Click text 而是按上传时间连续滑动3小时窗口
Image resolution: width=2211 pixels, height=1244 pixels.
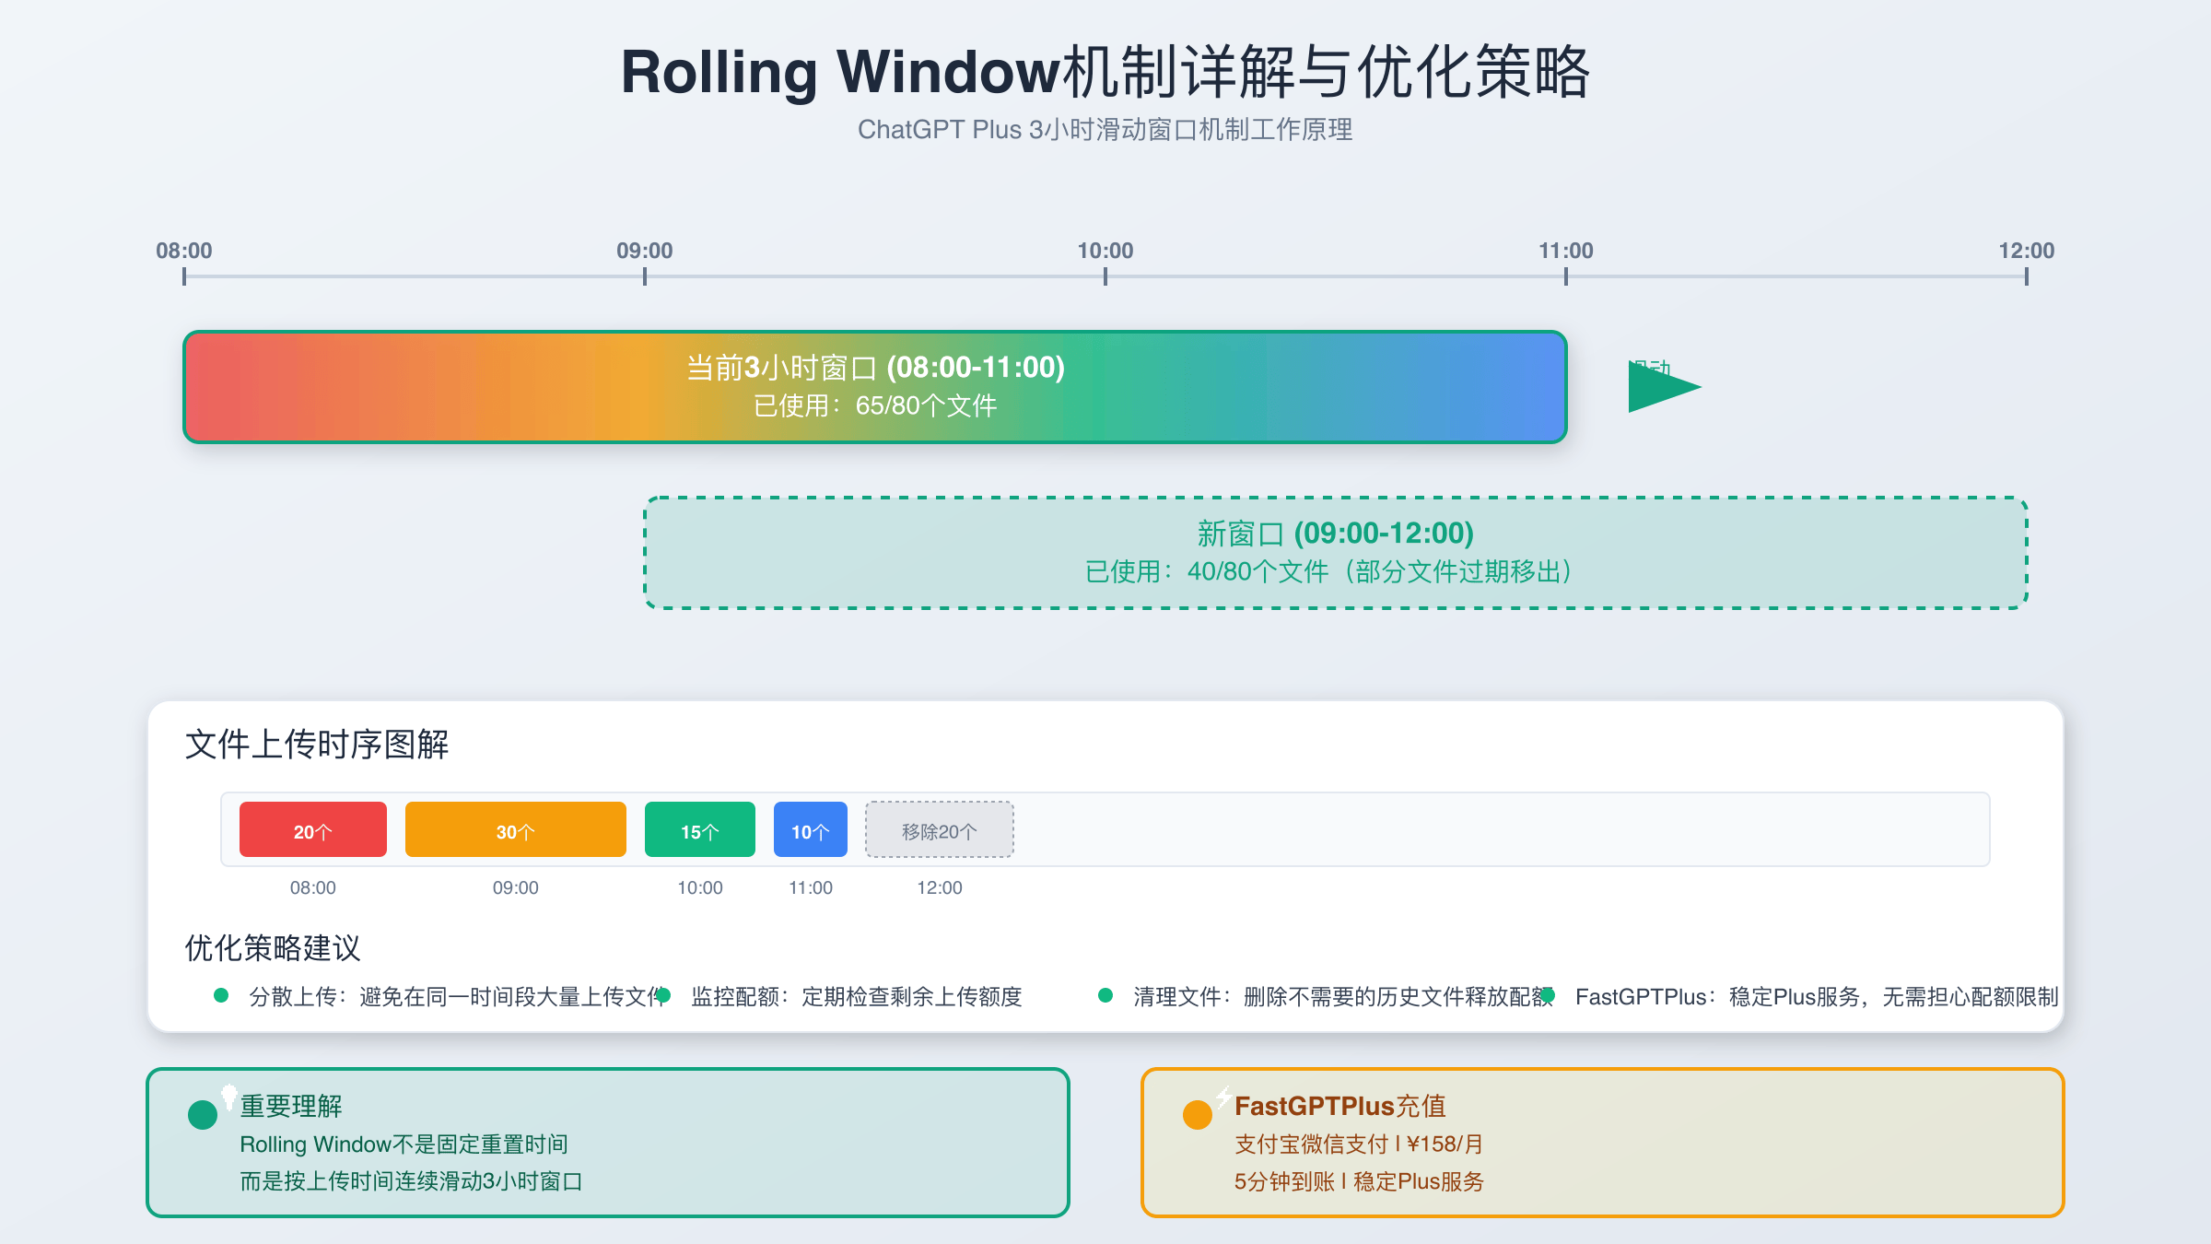pos(411,1181)
